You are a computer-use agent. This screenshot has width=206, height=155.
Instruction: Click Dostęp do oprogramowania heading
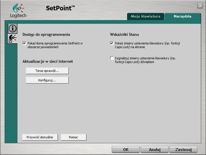coord(46,35)
